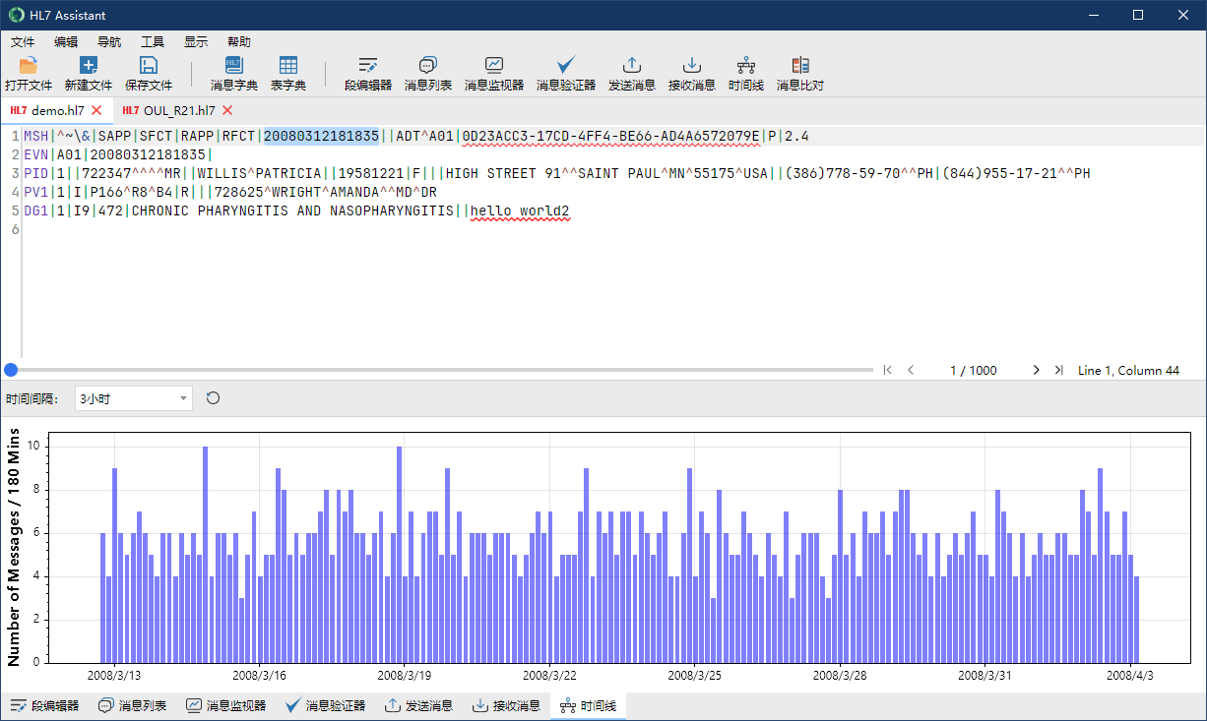Viewport: 1207px width, 721px height.
Task: Go to the previous message page
Action: [911, 370]
